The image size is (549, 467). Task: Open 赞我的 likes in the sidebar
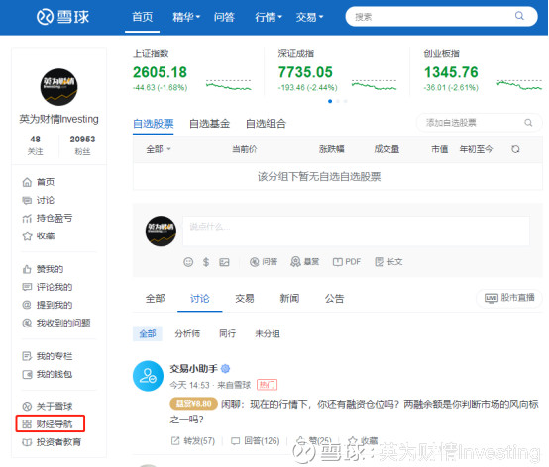pyautogui.click(x=43, y=269)
